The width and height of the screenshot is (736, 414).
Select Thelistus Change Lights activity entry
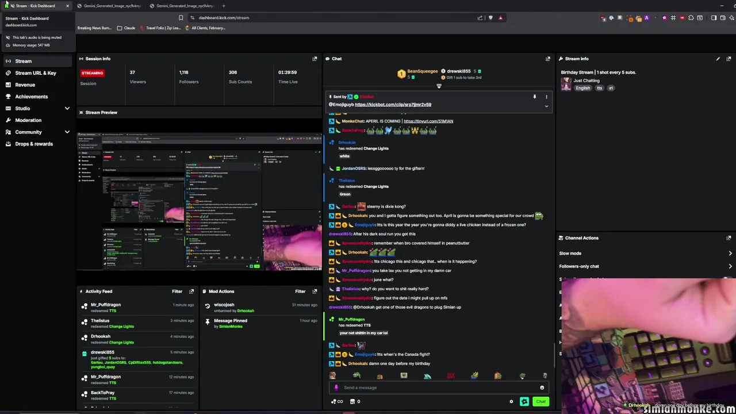click(138, 323)
